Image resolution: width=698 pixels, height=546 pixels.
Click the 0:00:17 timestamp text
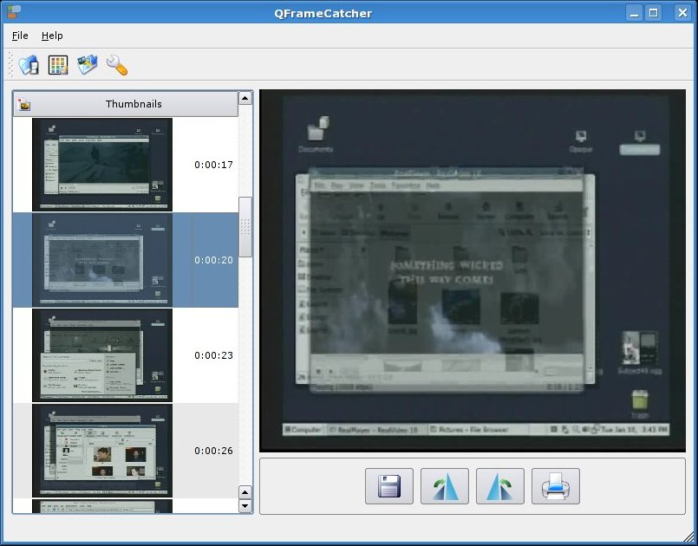coord(213,165)
